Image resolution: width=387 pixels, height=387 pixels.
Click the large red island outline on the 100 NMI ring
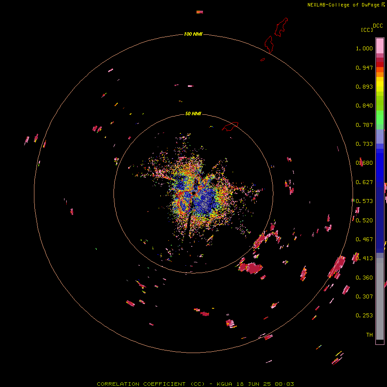269,44
